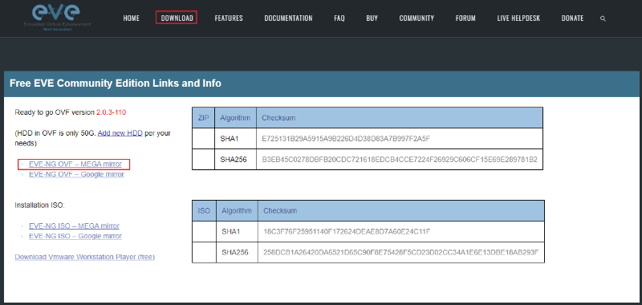This screenshot has height=305, width=642.
Task: Click Algorithm header in ZIP table
Action: (x=235, y=118)
